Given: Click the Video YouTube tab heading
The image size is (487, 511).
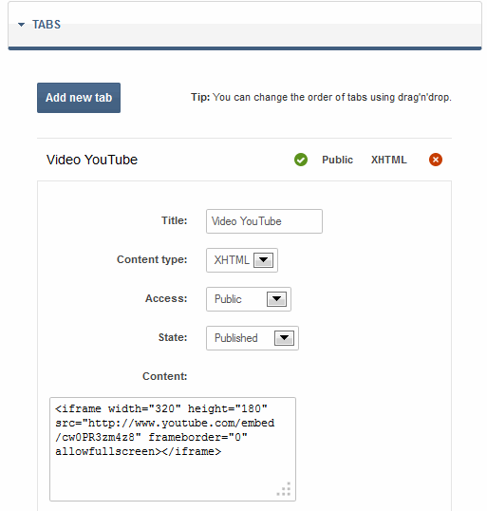Looking at the screenshot, I should point(92,160).
